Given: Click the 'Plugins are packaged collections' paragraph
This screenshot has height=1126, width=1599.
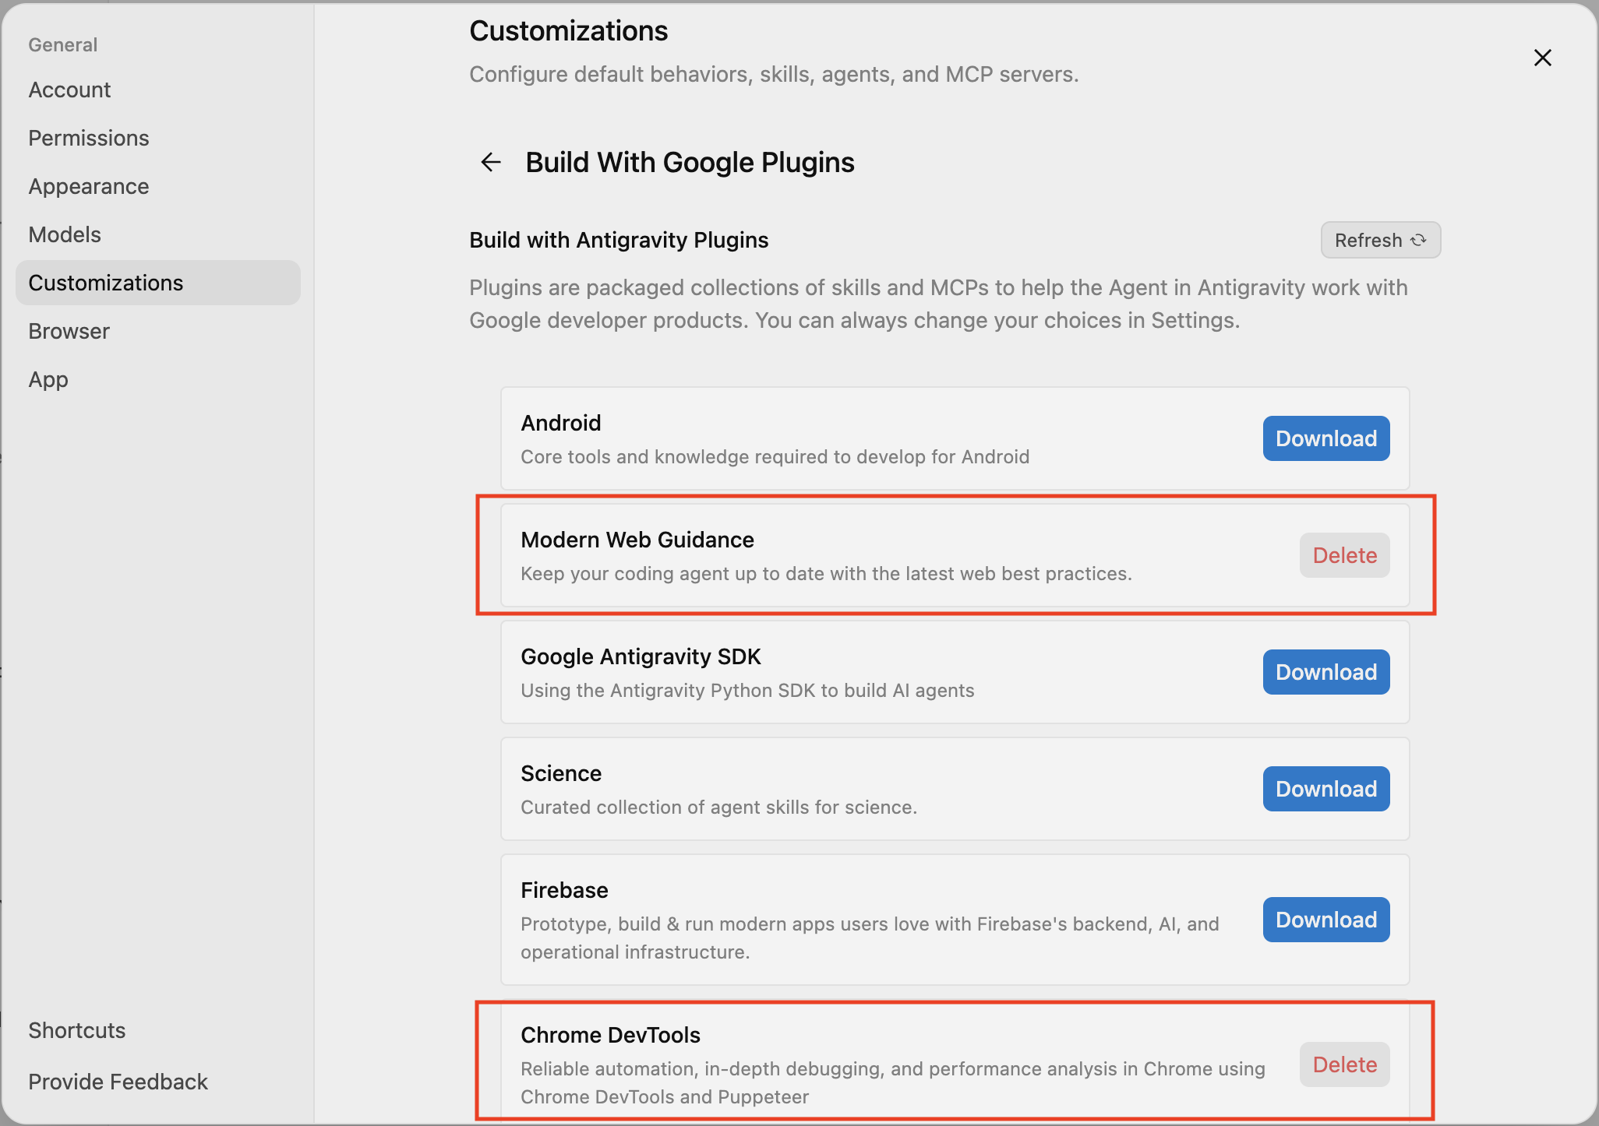Looking at the screenshot, I should point(938,304).
